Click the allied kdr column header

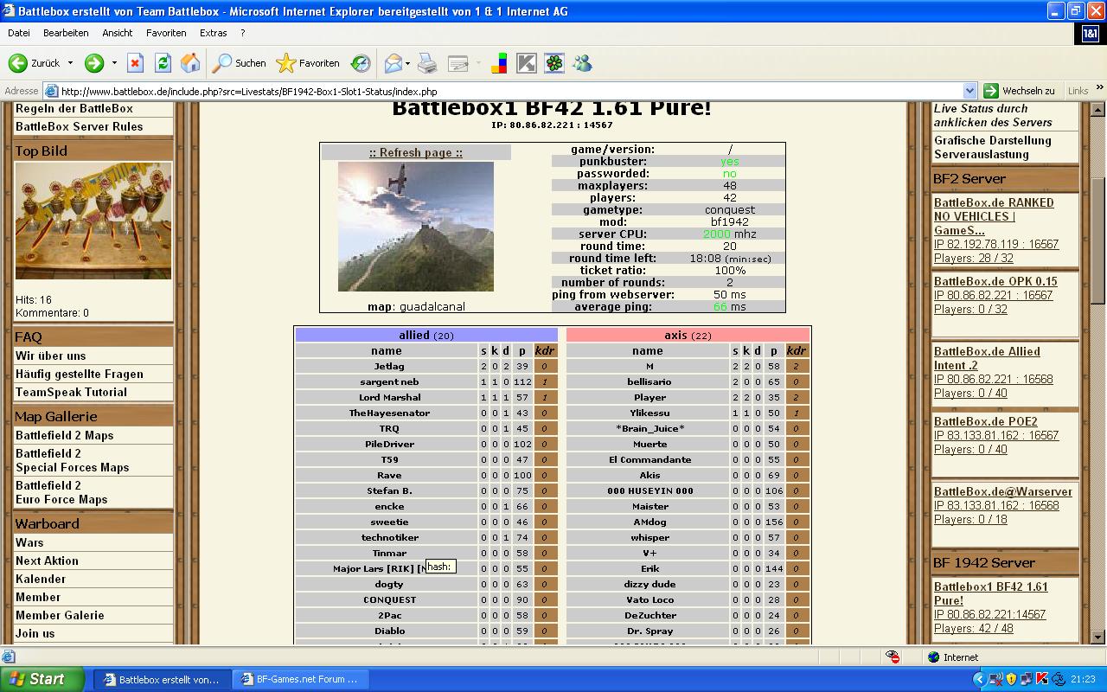click(x=544, y=350)
